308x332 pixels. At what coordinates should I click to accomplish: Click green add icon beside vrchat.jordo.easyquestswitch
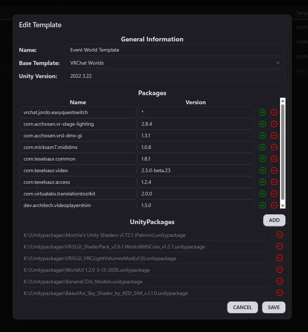(x=263, y=112)
